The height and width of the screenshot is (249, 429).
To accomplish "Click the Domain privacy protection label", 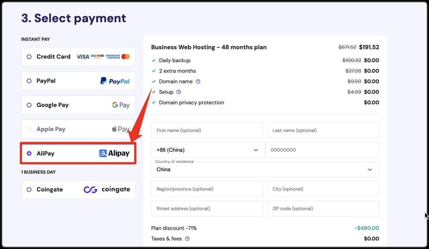I will 192,103.
